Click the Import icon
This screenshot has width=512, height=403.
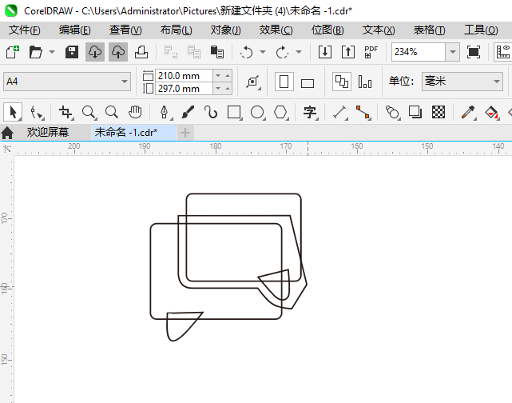coord(325,52)
